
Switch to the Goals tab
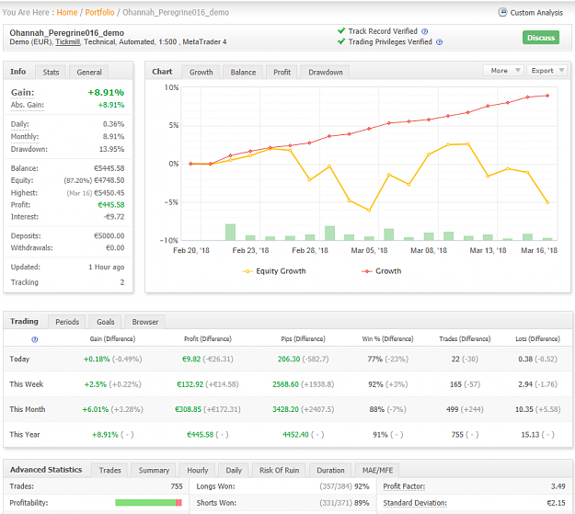[x=106, y=322]
